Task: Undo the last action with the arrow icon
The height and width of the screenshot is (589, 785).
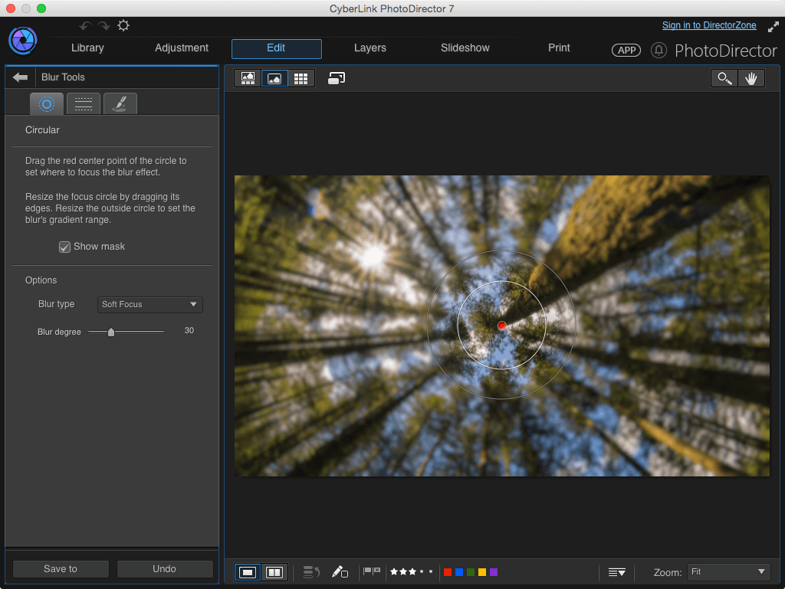Action: click(x=85, y=25)
